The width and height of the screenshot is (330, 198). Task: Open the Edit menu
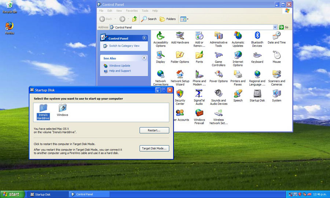pyautogui.click(x=110, y=11)
